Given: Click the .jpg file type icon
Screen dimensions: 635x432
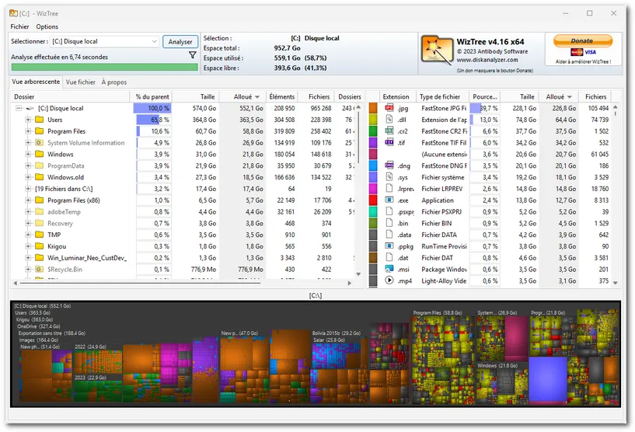Looking at the screenshot, I should tap(389, 108).
